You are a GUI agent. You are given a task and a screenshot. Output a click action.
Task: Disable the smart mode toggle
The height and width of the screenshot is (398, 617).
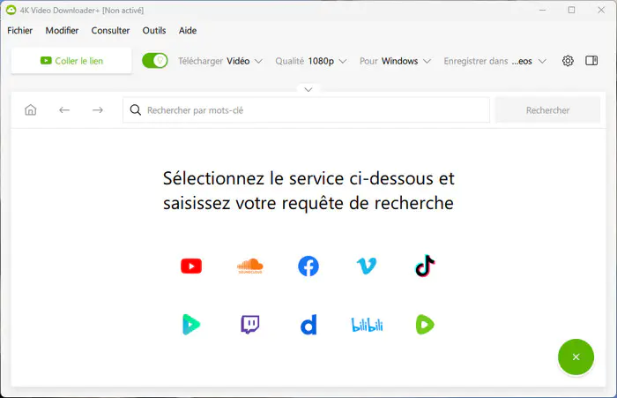point(154,61)
